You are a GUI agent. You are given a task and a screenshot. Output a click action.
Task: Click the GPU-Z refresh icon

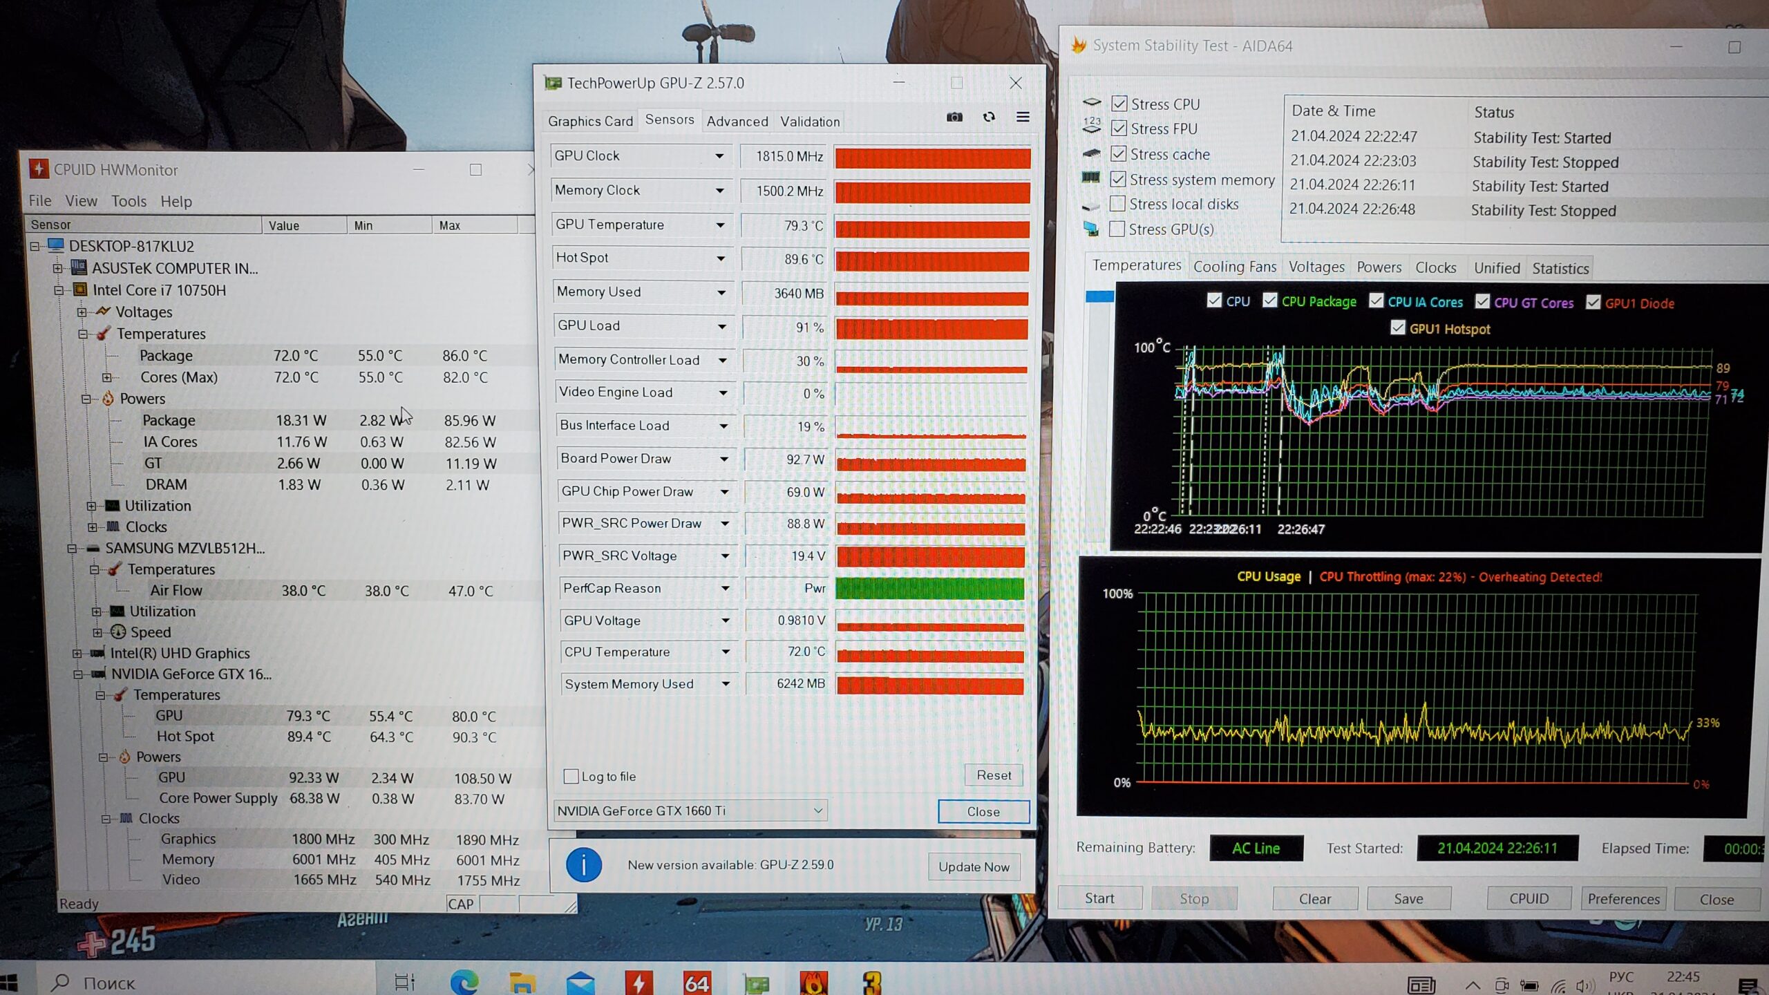click(989, 117)
